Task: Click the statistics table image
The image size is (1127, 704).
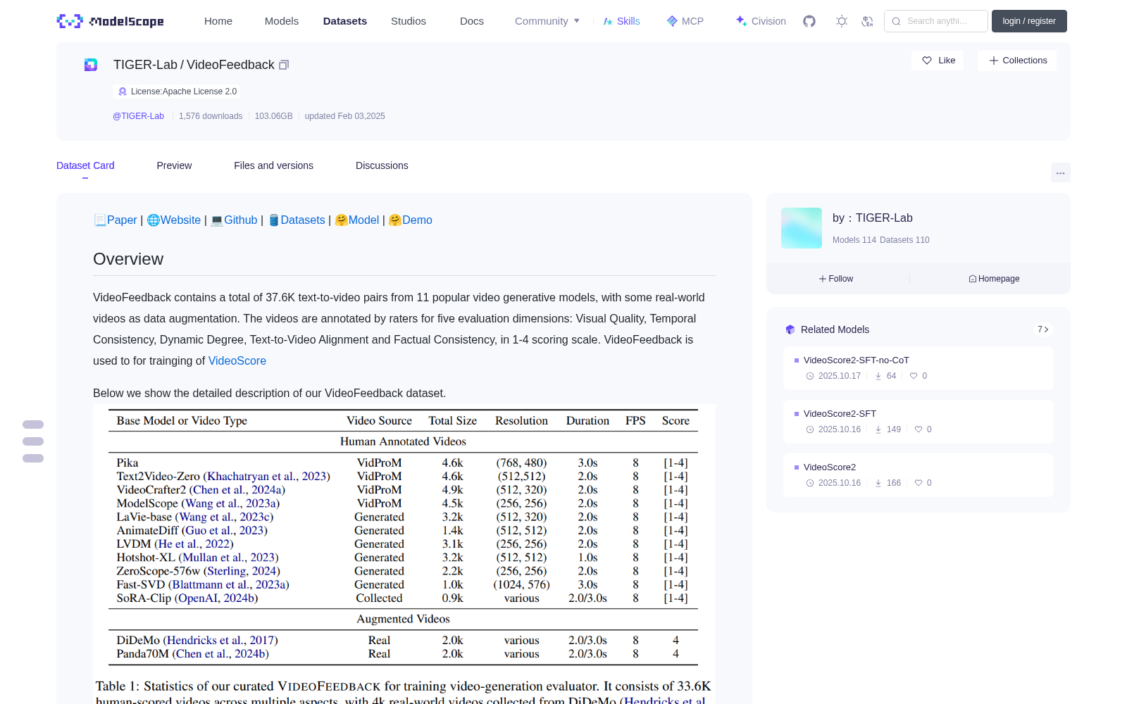Action: pos(404,554)
